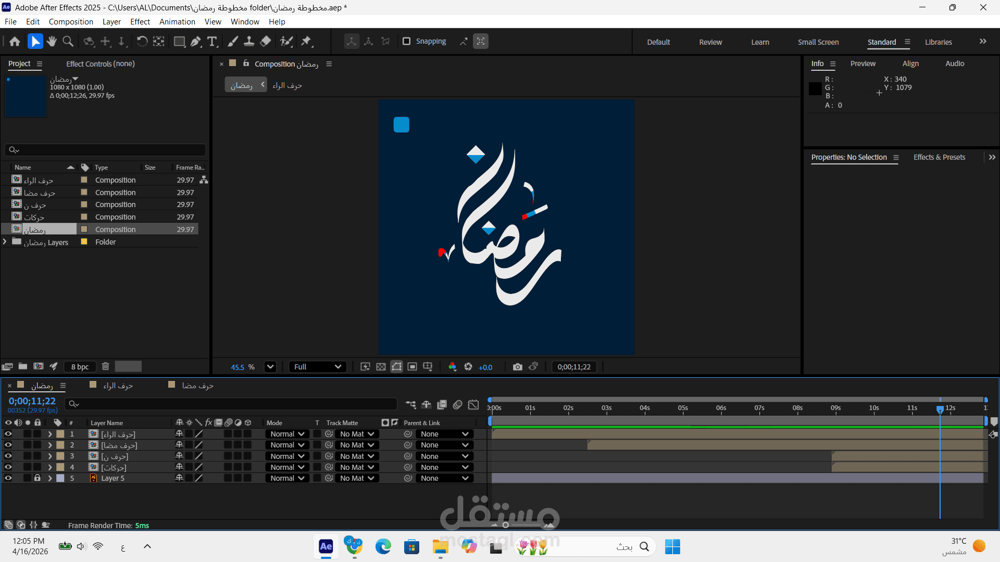Click the new folder icon in Project panel

pos(23,366)
